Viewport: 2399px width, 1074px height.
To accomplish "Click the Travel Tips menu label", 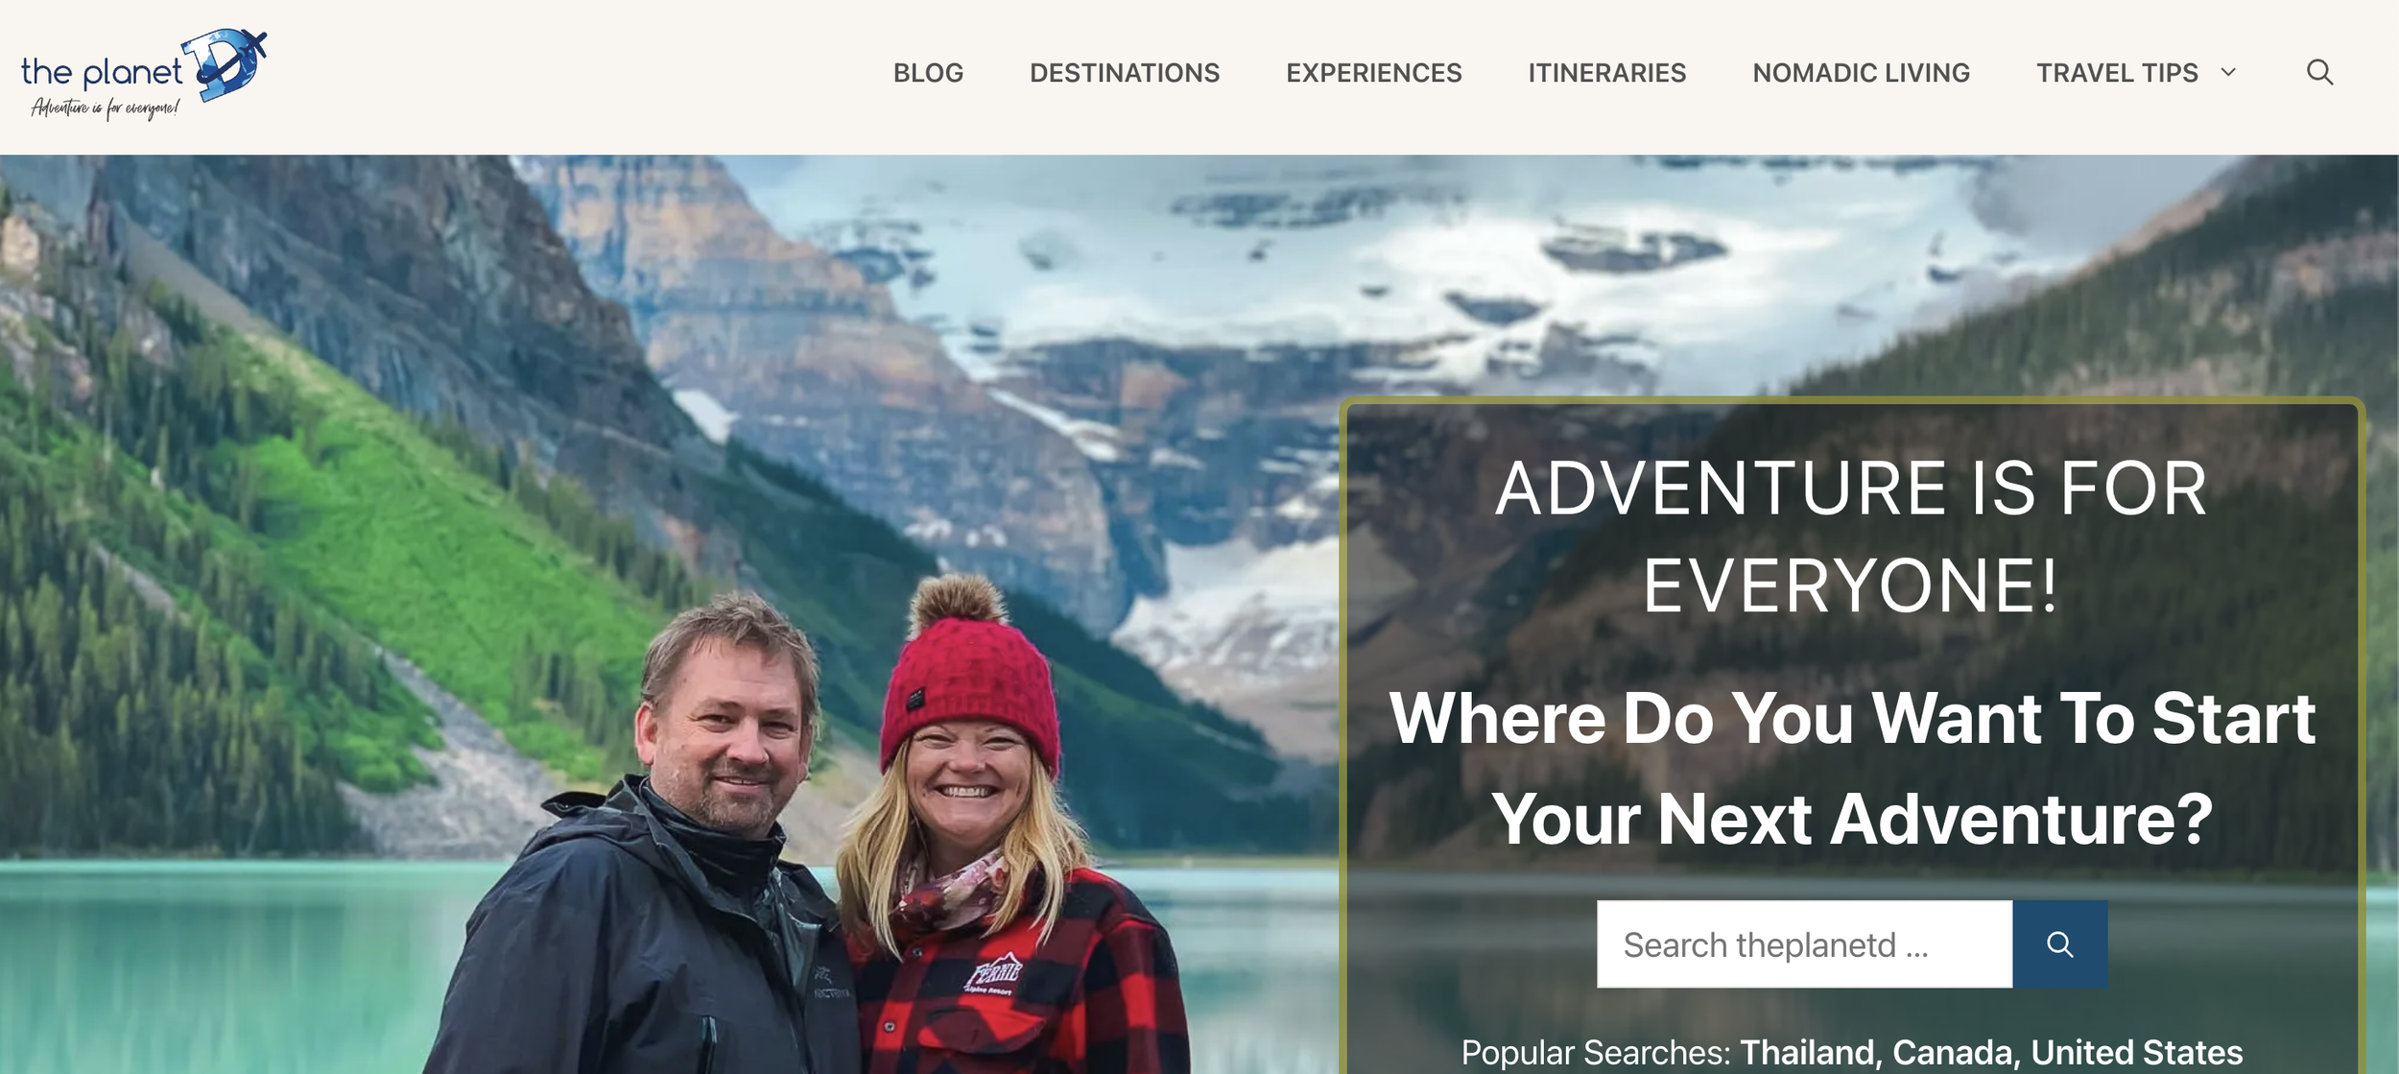I will [x=2117, y=73].
